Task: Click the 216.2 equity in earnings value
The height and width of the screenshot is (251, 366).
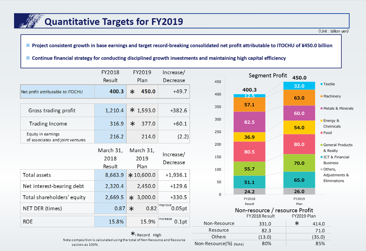Action: pyautogui.click(x=117, y=137)
